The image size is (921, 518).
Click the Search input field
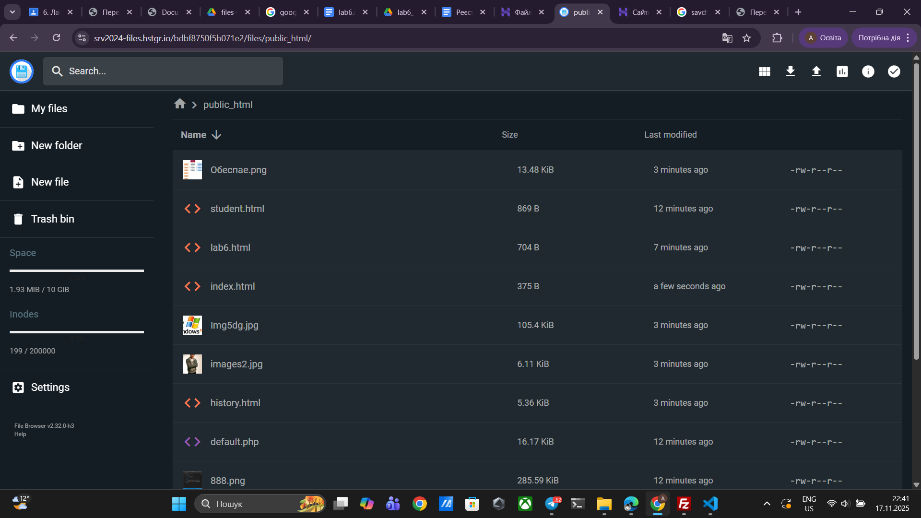coord(163,71)
